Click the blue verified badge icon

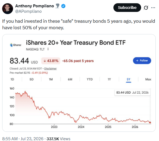coord(63,6)
